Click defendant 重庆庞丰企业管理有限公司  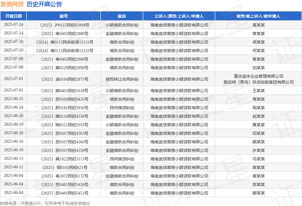point(258,76)
